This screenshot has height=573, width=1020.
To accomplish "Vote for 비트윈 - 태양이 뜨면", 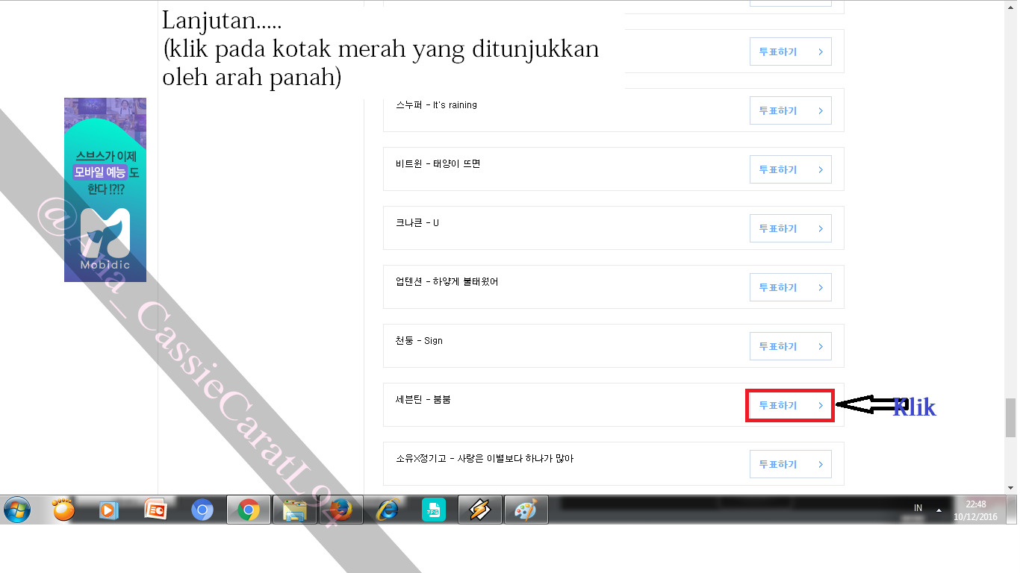I will (791, 169).
